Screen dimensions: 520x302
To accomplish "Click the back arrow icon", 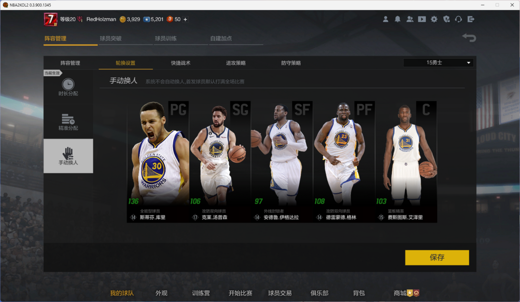I will (469, 38).
